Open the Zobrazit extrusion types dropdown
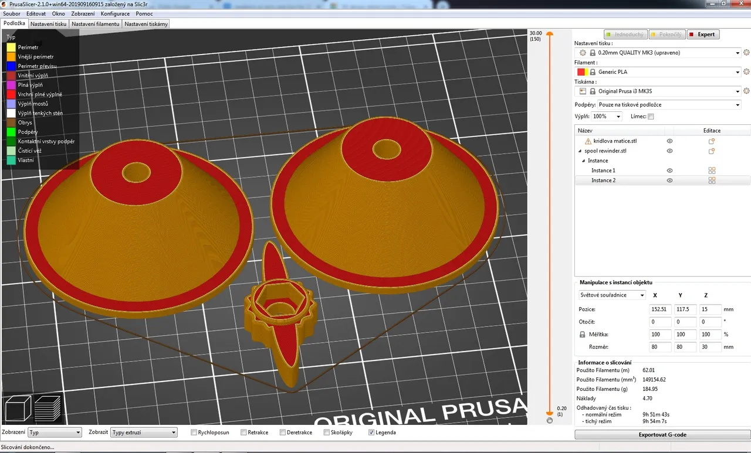 144,432
